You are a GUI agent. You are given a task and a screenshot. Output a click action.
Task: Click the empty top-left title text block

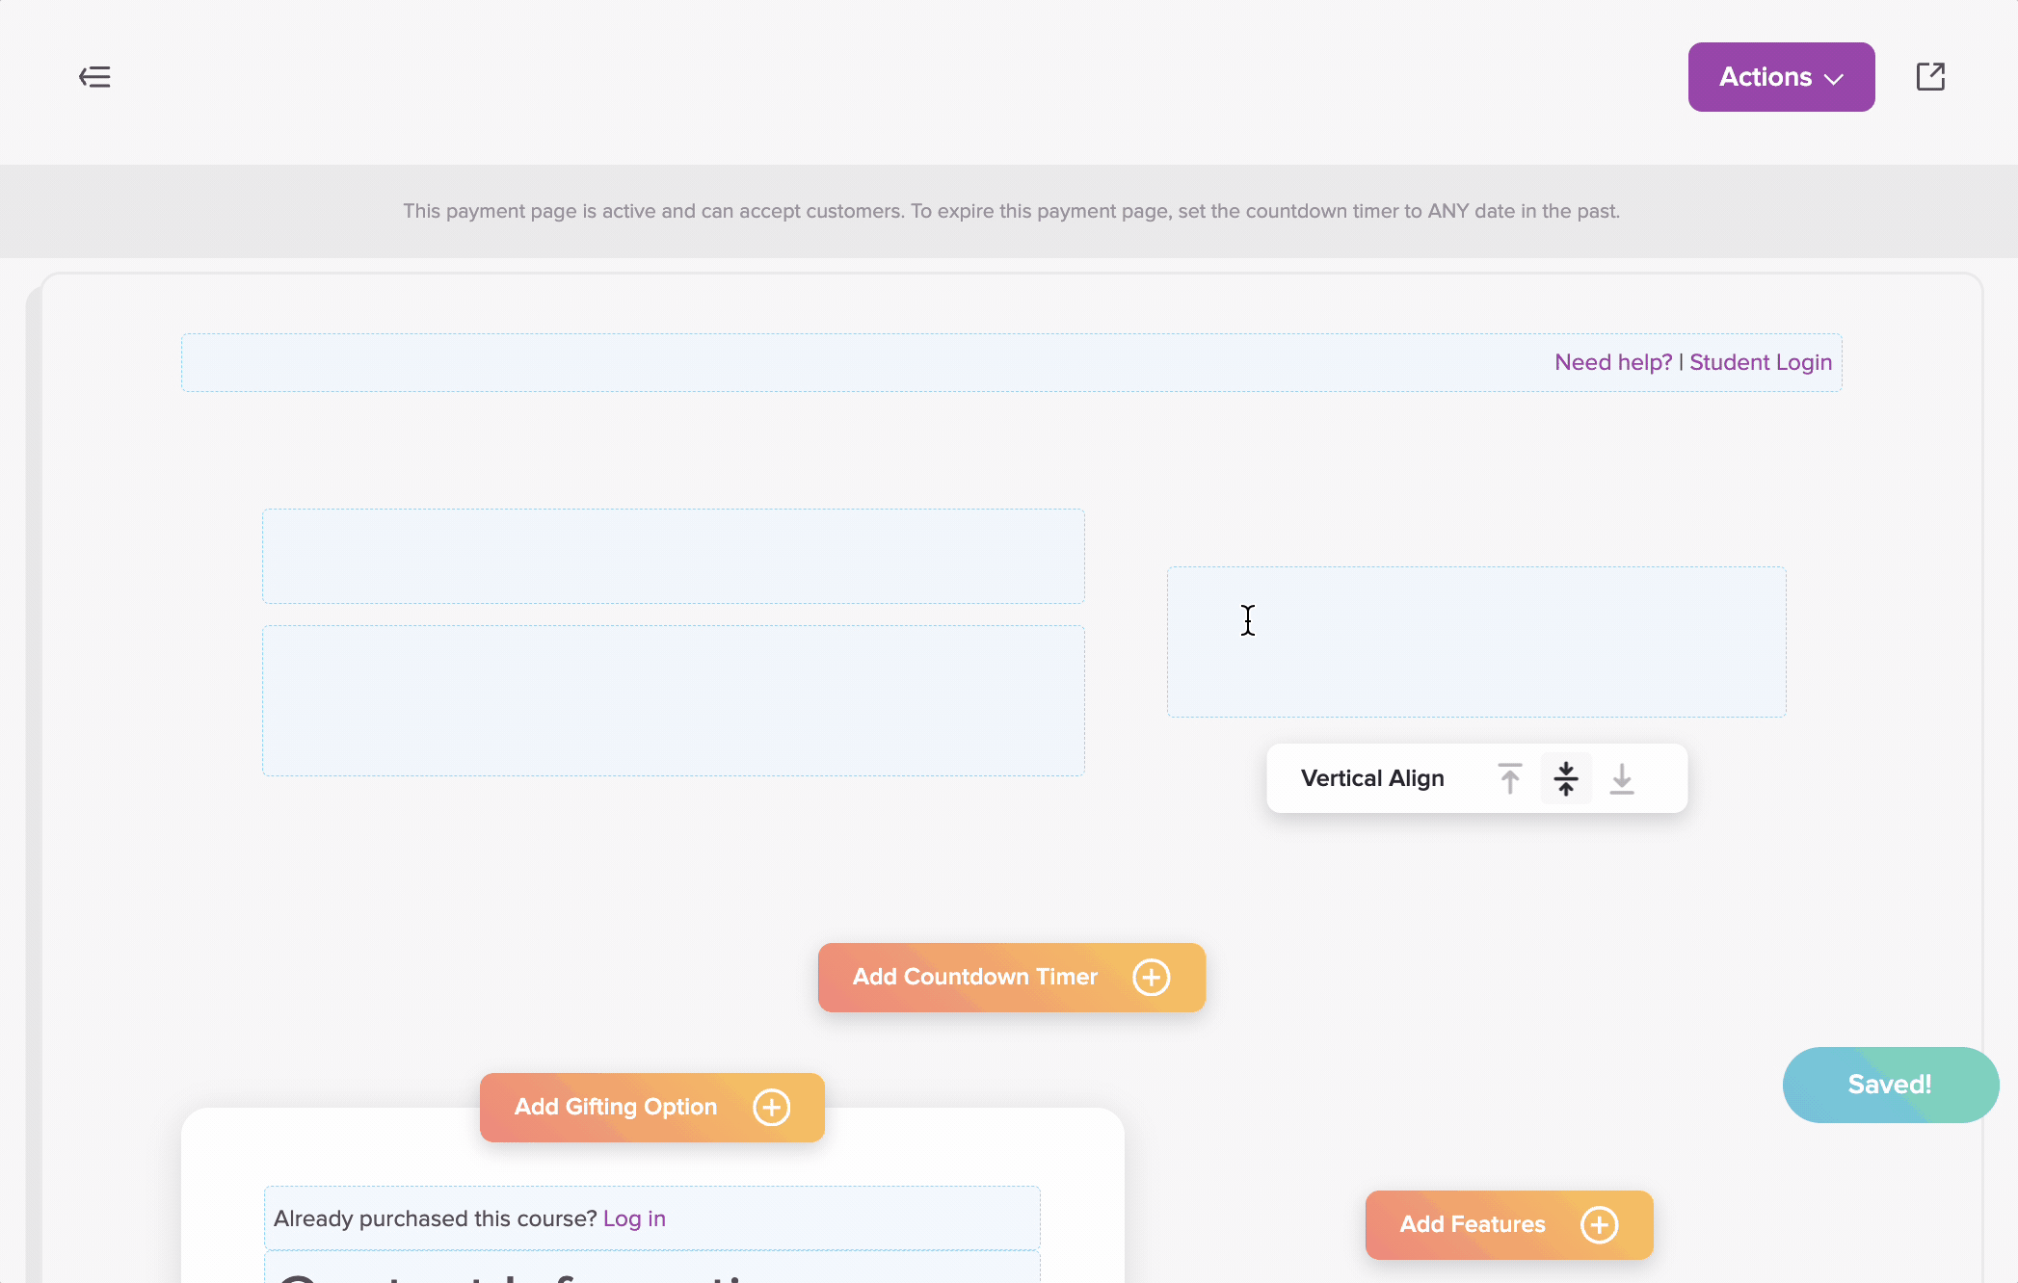[x=673, y=556]
